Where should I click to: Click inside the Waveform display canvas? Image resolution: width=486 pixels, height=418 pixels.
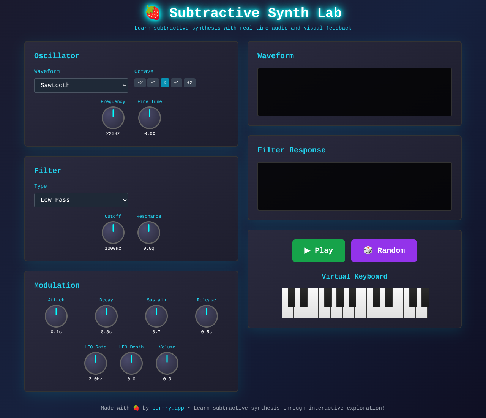click(354, 92)
